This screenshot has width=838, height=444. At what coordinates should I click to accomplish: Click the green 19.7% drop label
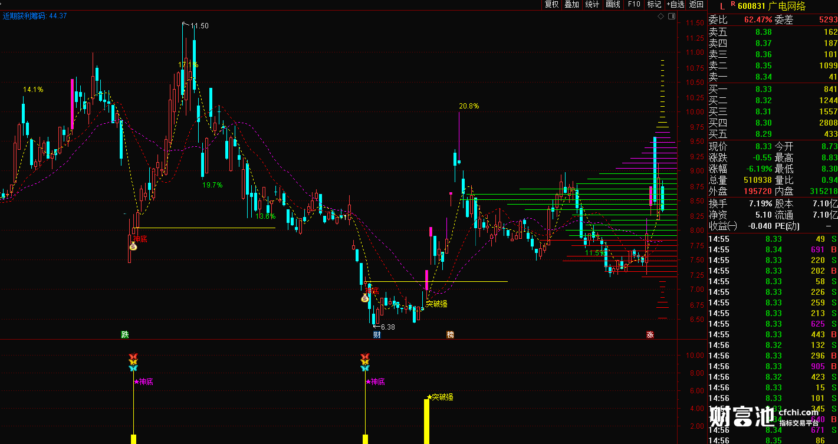[x=212, y=185]
